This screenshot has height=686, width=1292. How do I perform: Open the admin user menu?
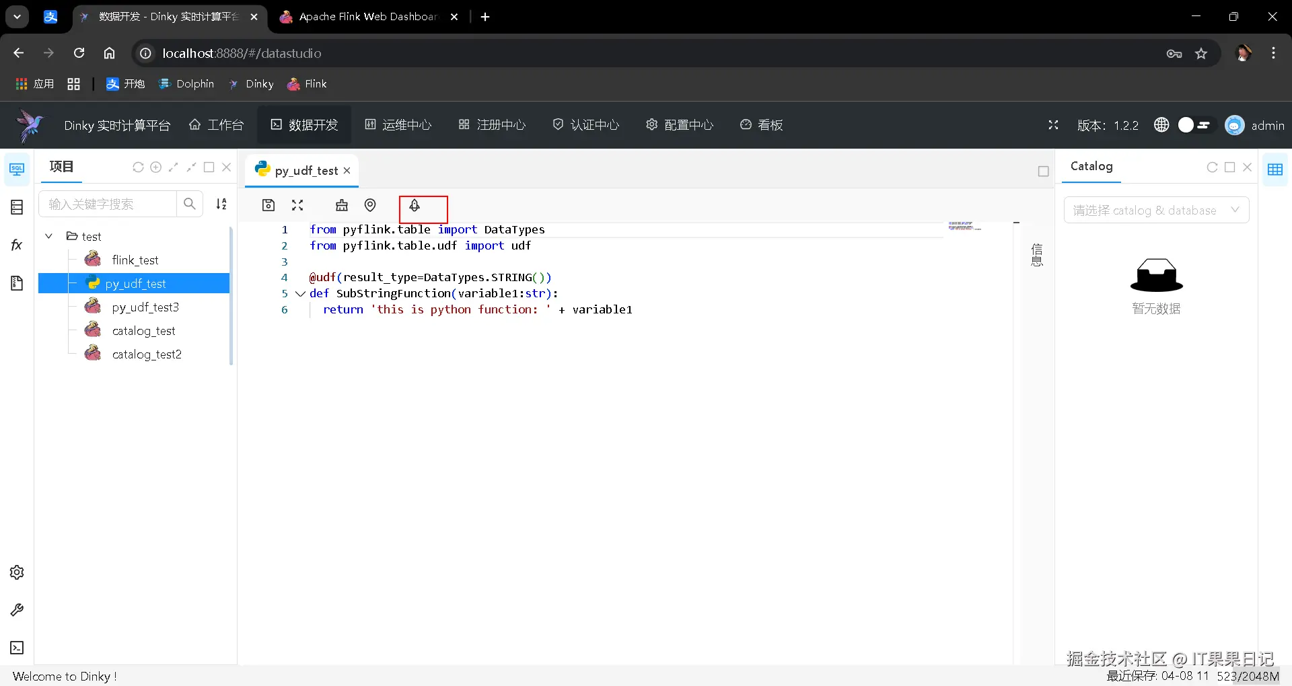click(1254, 125)
